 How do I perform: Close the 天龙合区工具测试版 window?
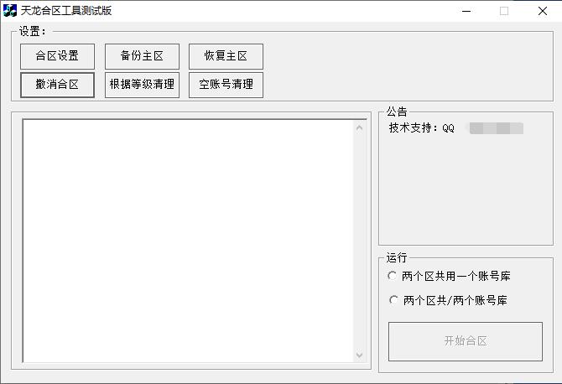[542, 11]
